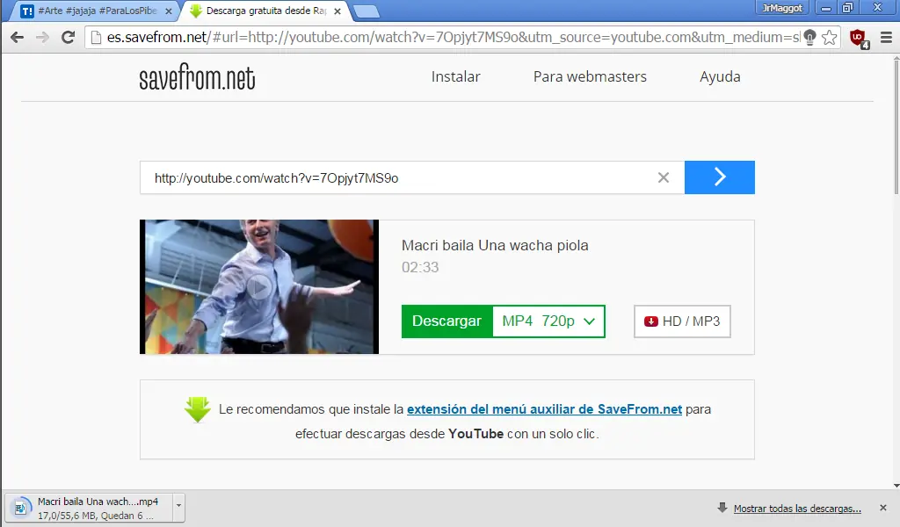Click the lightbulb icon in the address bar
The height and width of the screenshot is (527, 900).
[x=809, y=37]
